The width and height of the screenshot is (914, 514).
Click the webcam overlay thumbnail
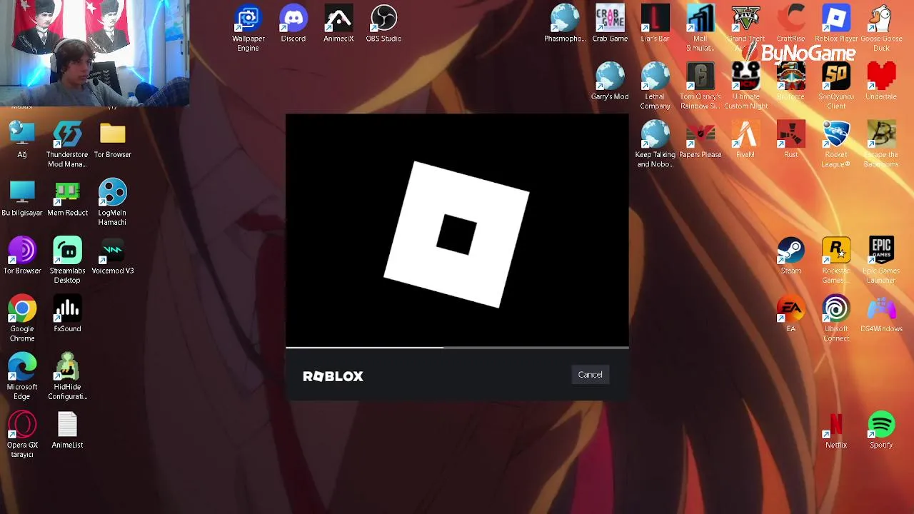(95, 54)
